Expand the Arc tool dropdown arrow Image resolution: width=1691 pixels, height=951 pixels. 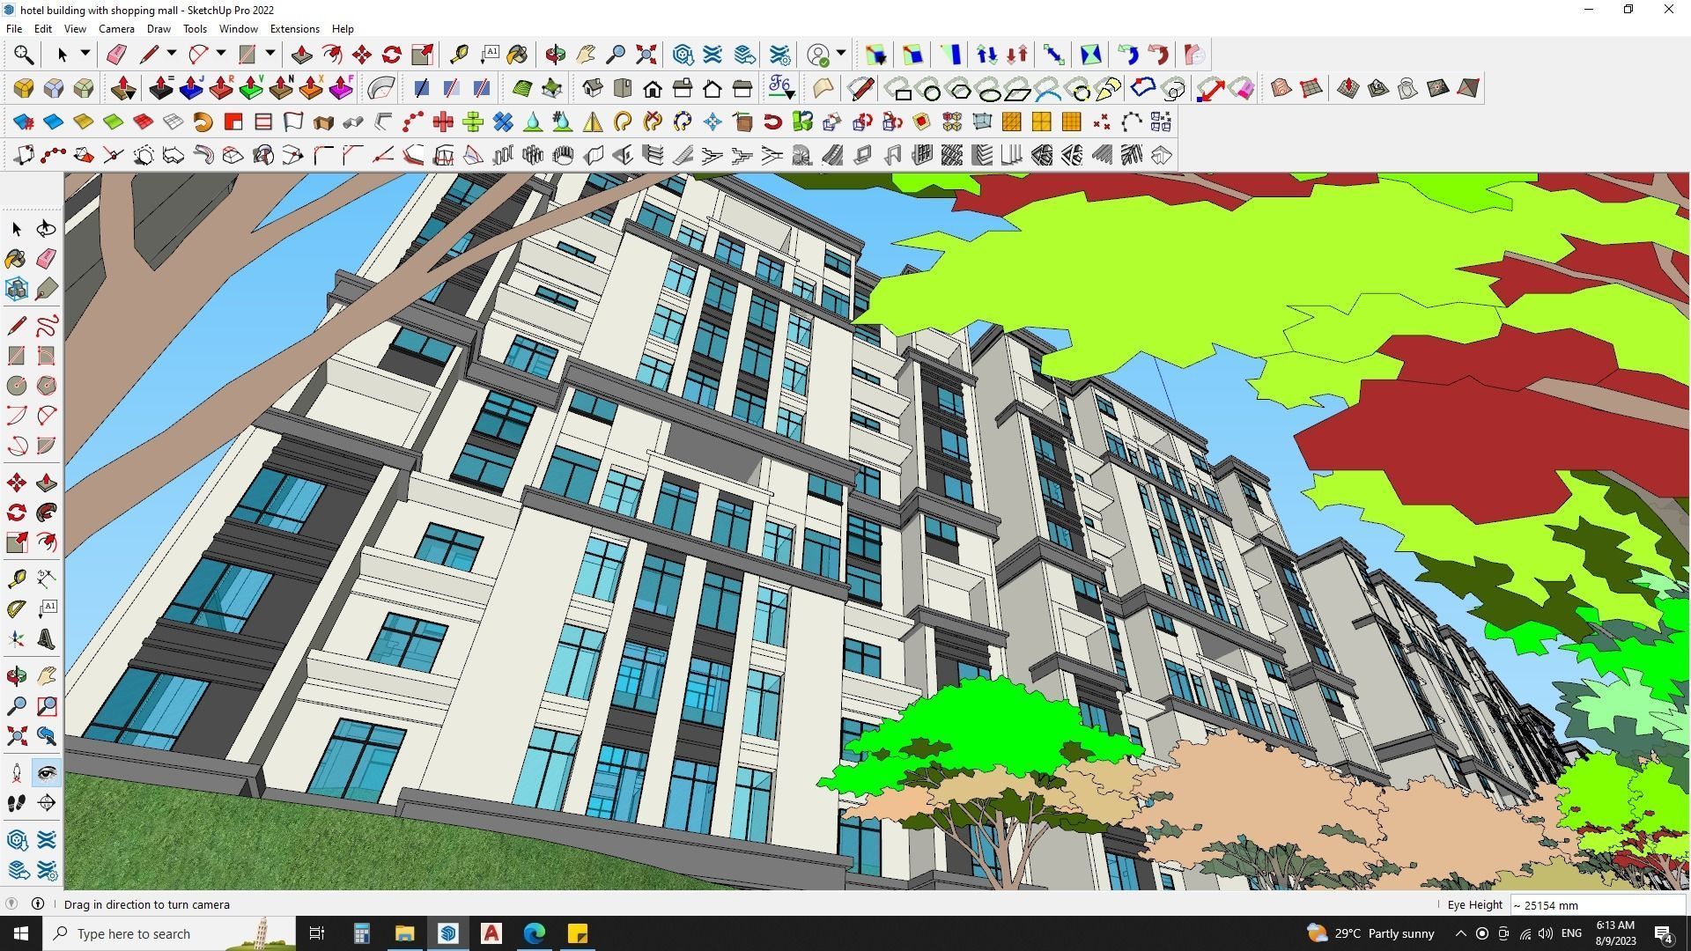click(x=221, y=54)
